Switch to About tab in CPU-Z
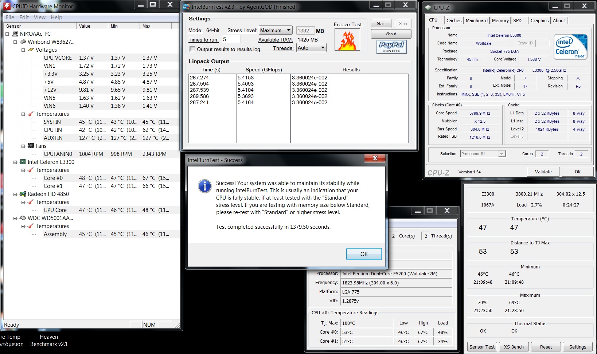The height and width of the screenshot is (354, 597). pyautogui.click(x=559, y=21)
